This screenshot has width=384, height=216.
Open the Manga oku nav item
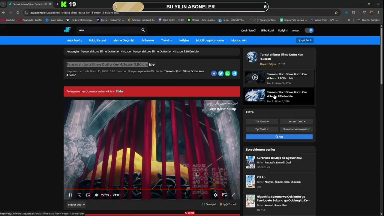pos(239,40)
